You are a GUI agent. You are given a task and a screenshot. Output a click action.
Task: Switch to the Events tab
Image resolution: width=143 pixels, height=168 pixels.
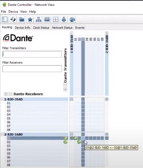tap(80, 28)
